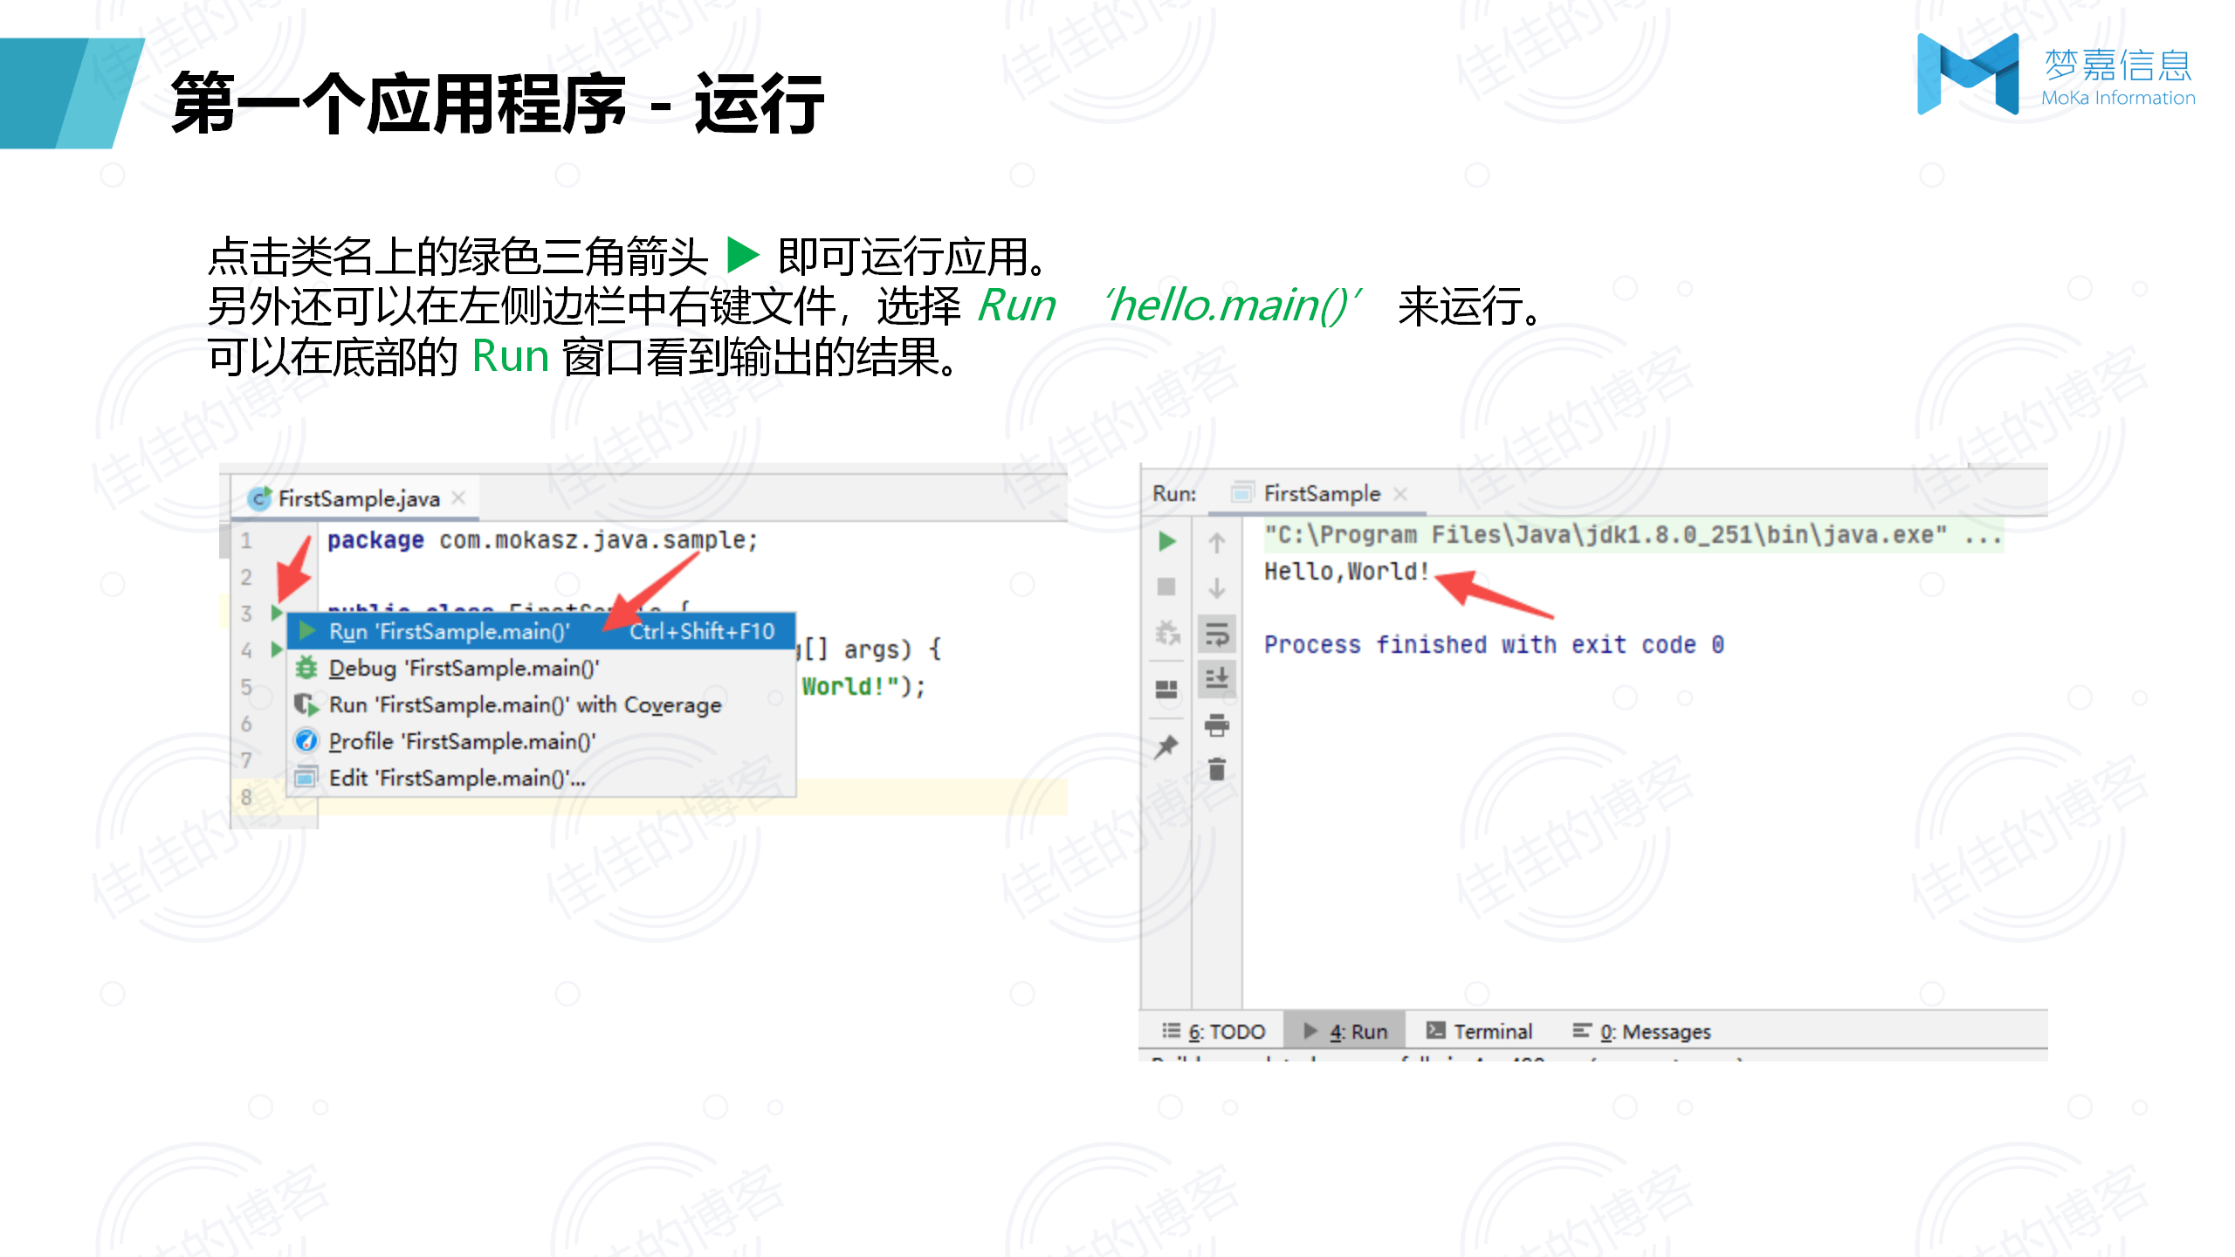
Task: Select Edit 'FirstSample.main()'... menu entry
Action: [541, 778]
